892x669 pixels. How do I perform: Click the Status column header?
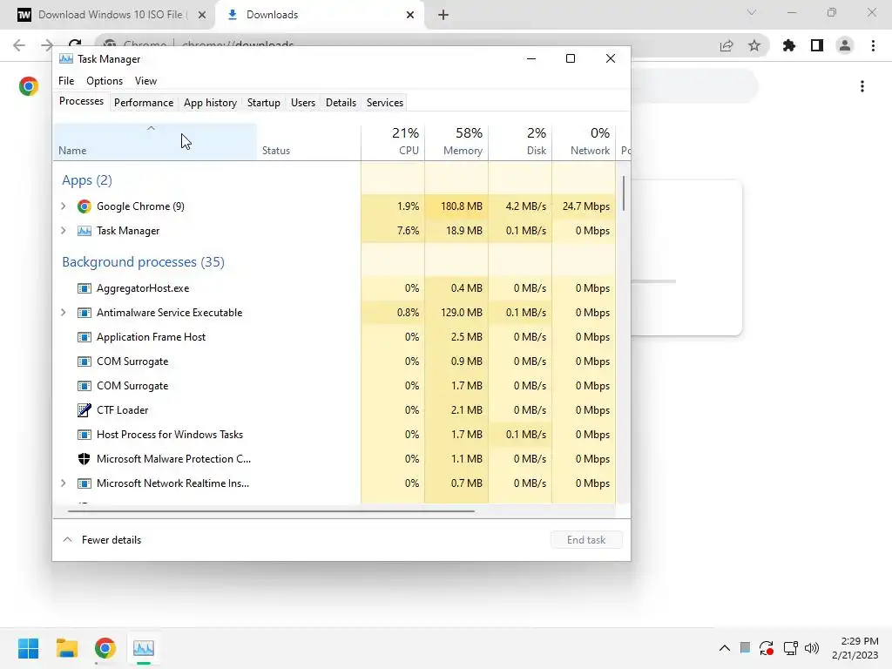coord(309,142)
